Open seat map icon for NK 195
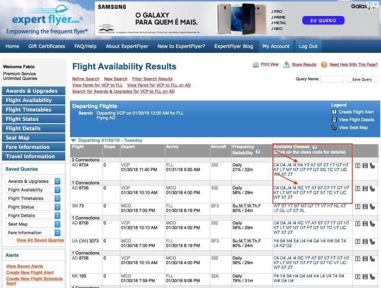Image resolution: width=381 pixels, height=288 pixels. (x=372, y=276)
